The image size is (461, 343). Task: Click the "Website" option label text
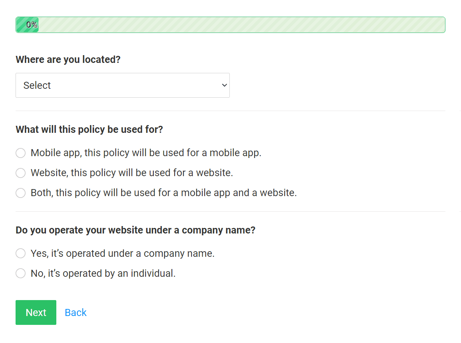coord(132,173)
